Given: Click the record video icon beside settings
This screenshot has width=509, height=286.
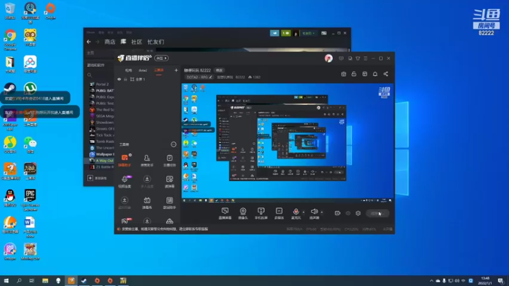Looking at the screenshot, I should coord(338,213).
